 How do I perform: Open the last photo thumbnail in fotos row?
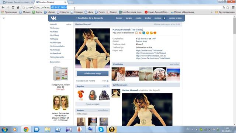(x=173, y=74)
